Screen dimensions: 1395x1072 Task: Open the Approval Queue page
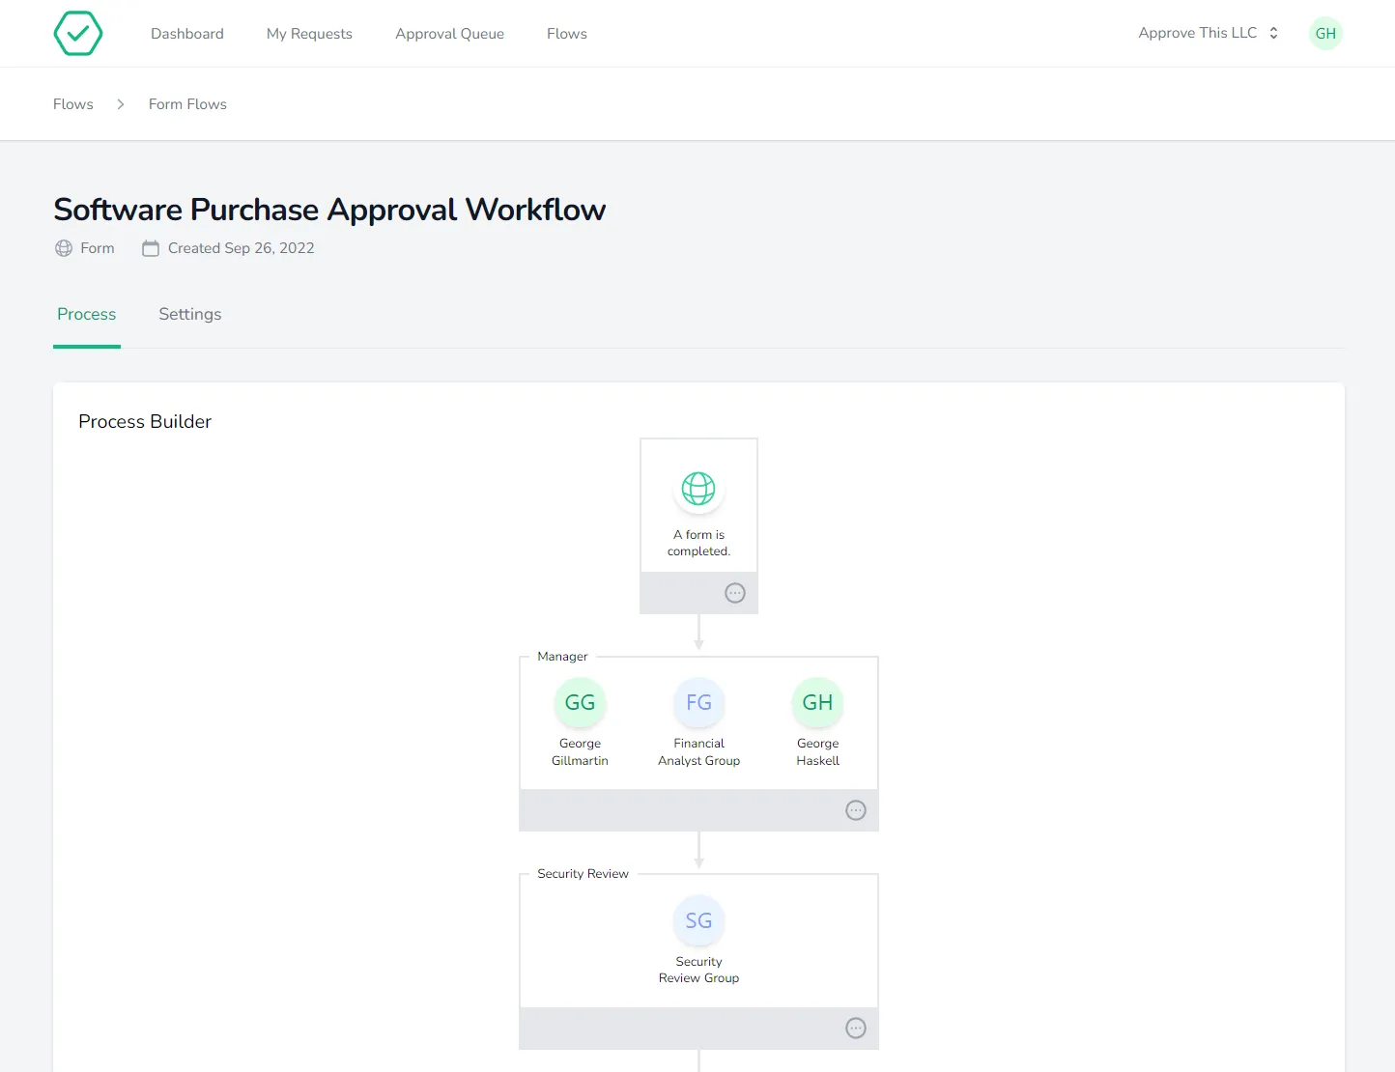click(x=449, y=33)
